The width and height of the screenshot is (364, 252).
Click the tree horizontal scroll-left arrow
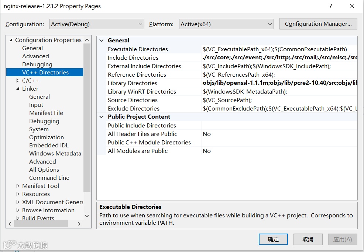click(x=10, y=224)
